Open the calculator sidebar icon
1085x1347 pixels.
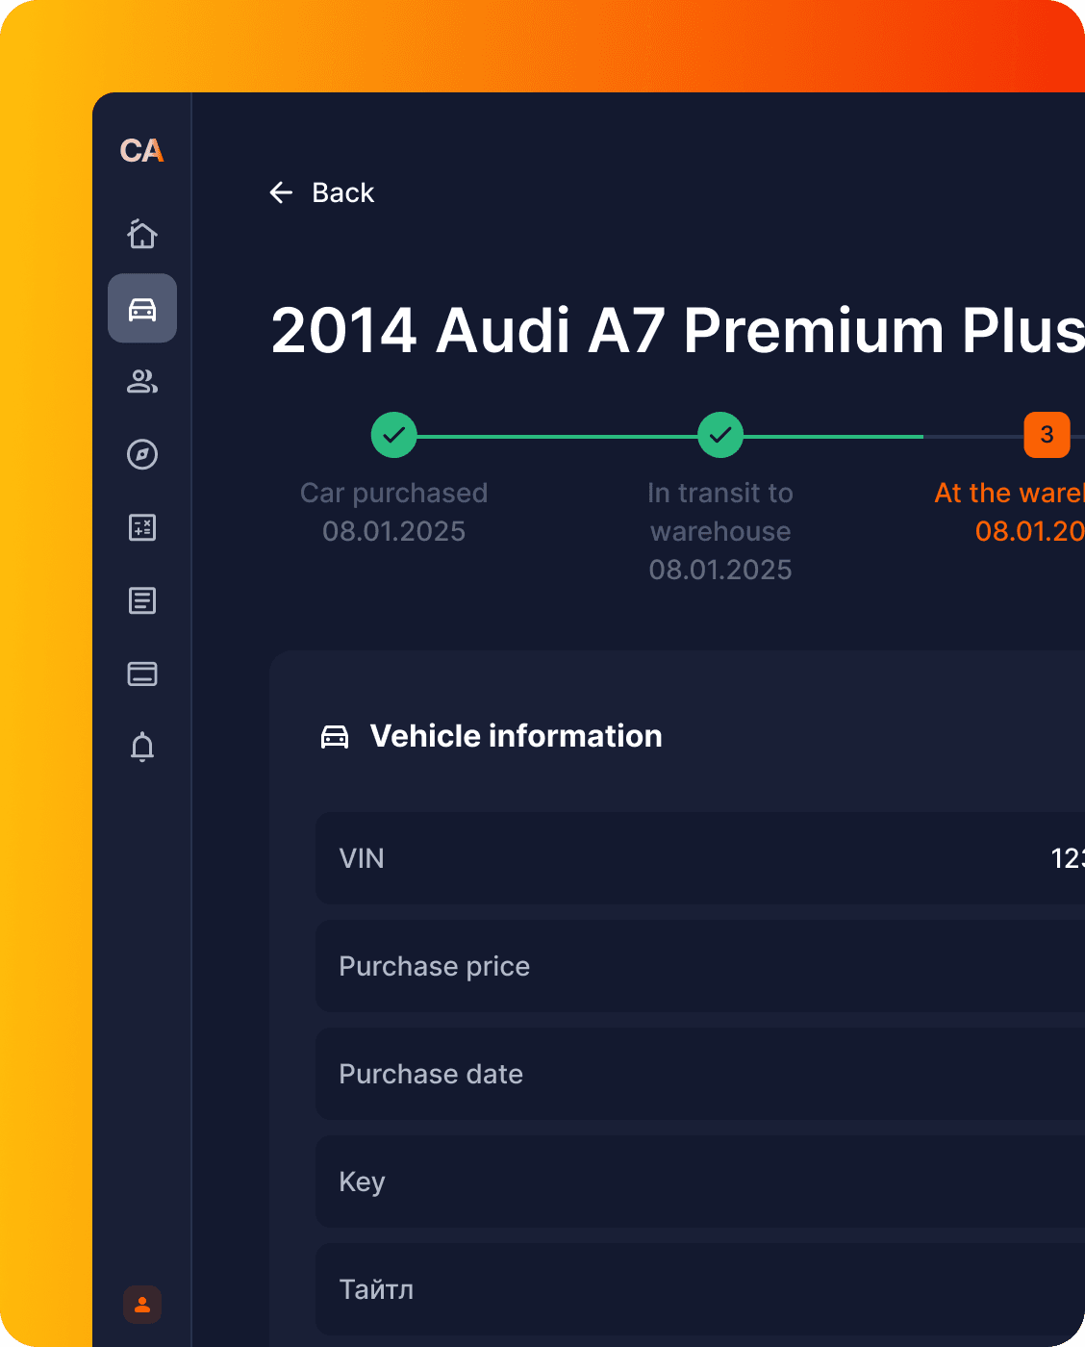pyautogui.click(x=142, y=527)
